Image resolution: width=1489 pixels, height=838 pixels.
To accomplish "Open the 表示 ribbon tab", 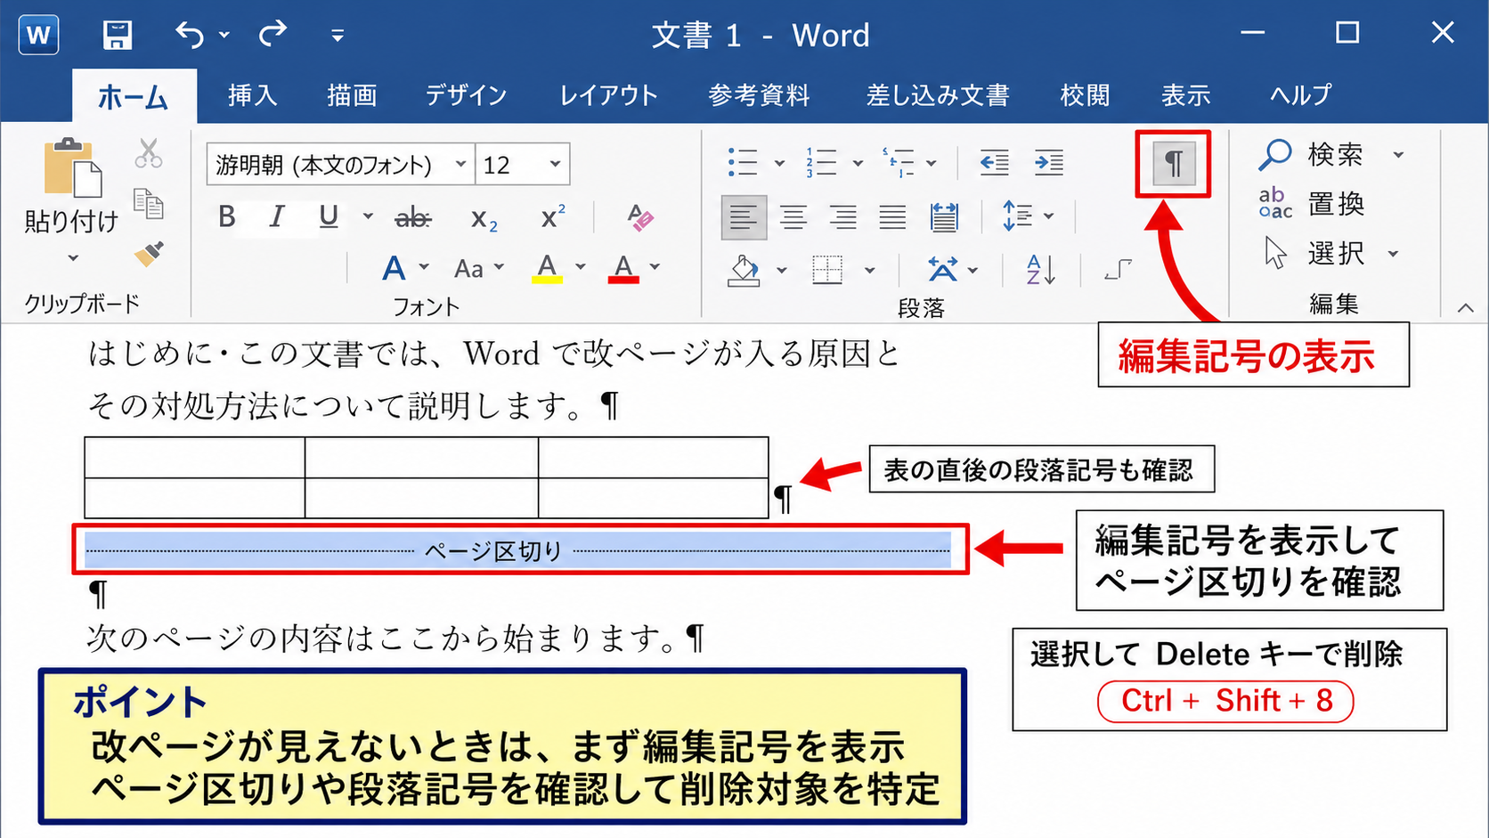I will pyautogui.click(x=1185, y=95).
